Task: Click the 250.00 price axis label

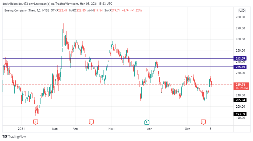Action: click(x=240, y=51)
